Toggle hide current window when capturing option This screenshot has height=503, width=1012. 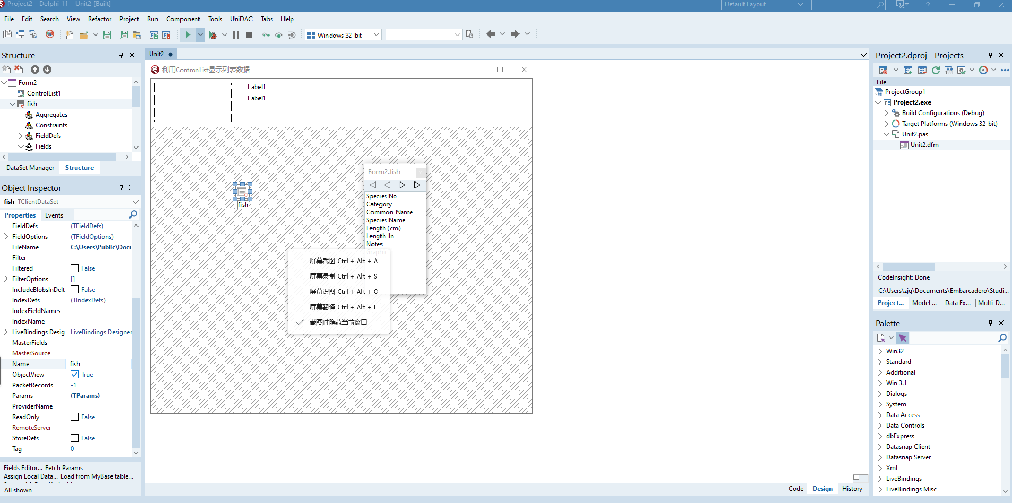pyautogui.click(x=338, y=322)
